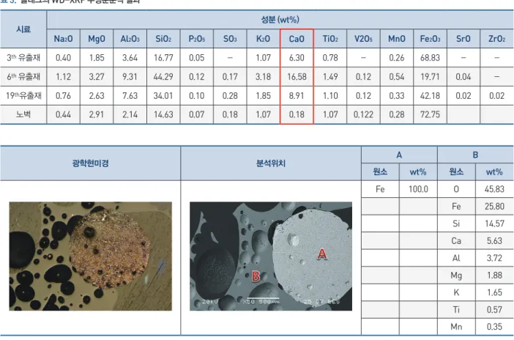Select the '성분 (wt%)' header cell
This screenshot has width=514, height=340.
280,20
